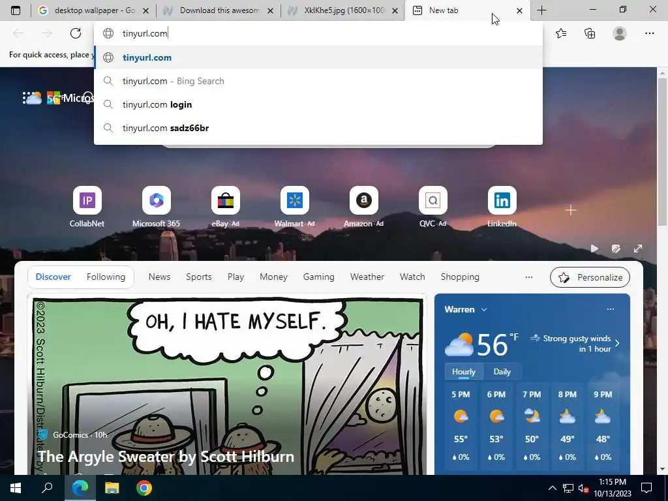Add a new quick link site
This screenshot has height=501, width=668.
click(571, 210)
